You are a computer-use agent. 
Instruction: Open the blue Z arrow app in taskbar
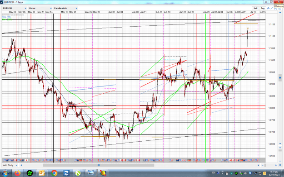(x=66, y=173)
